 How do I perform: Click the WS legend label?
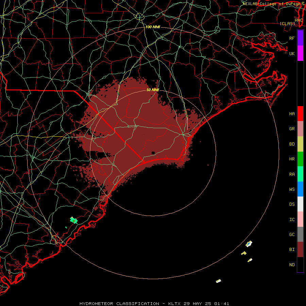pos(292,189)
